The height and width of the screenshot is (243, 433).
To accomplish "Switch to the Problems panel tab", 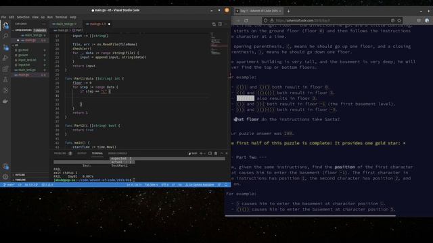I will pos(63,153).
